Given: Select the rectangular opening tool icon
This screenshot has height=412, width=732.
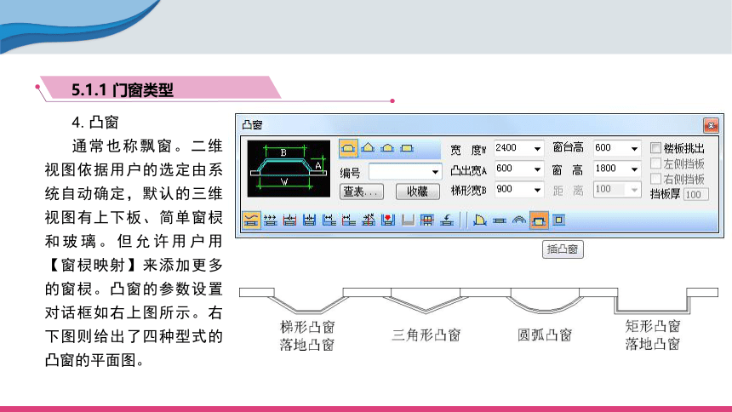Looking at the screenshot, I should pos(559,220).
